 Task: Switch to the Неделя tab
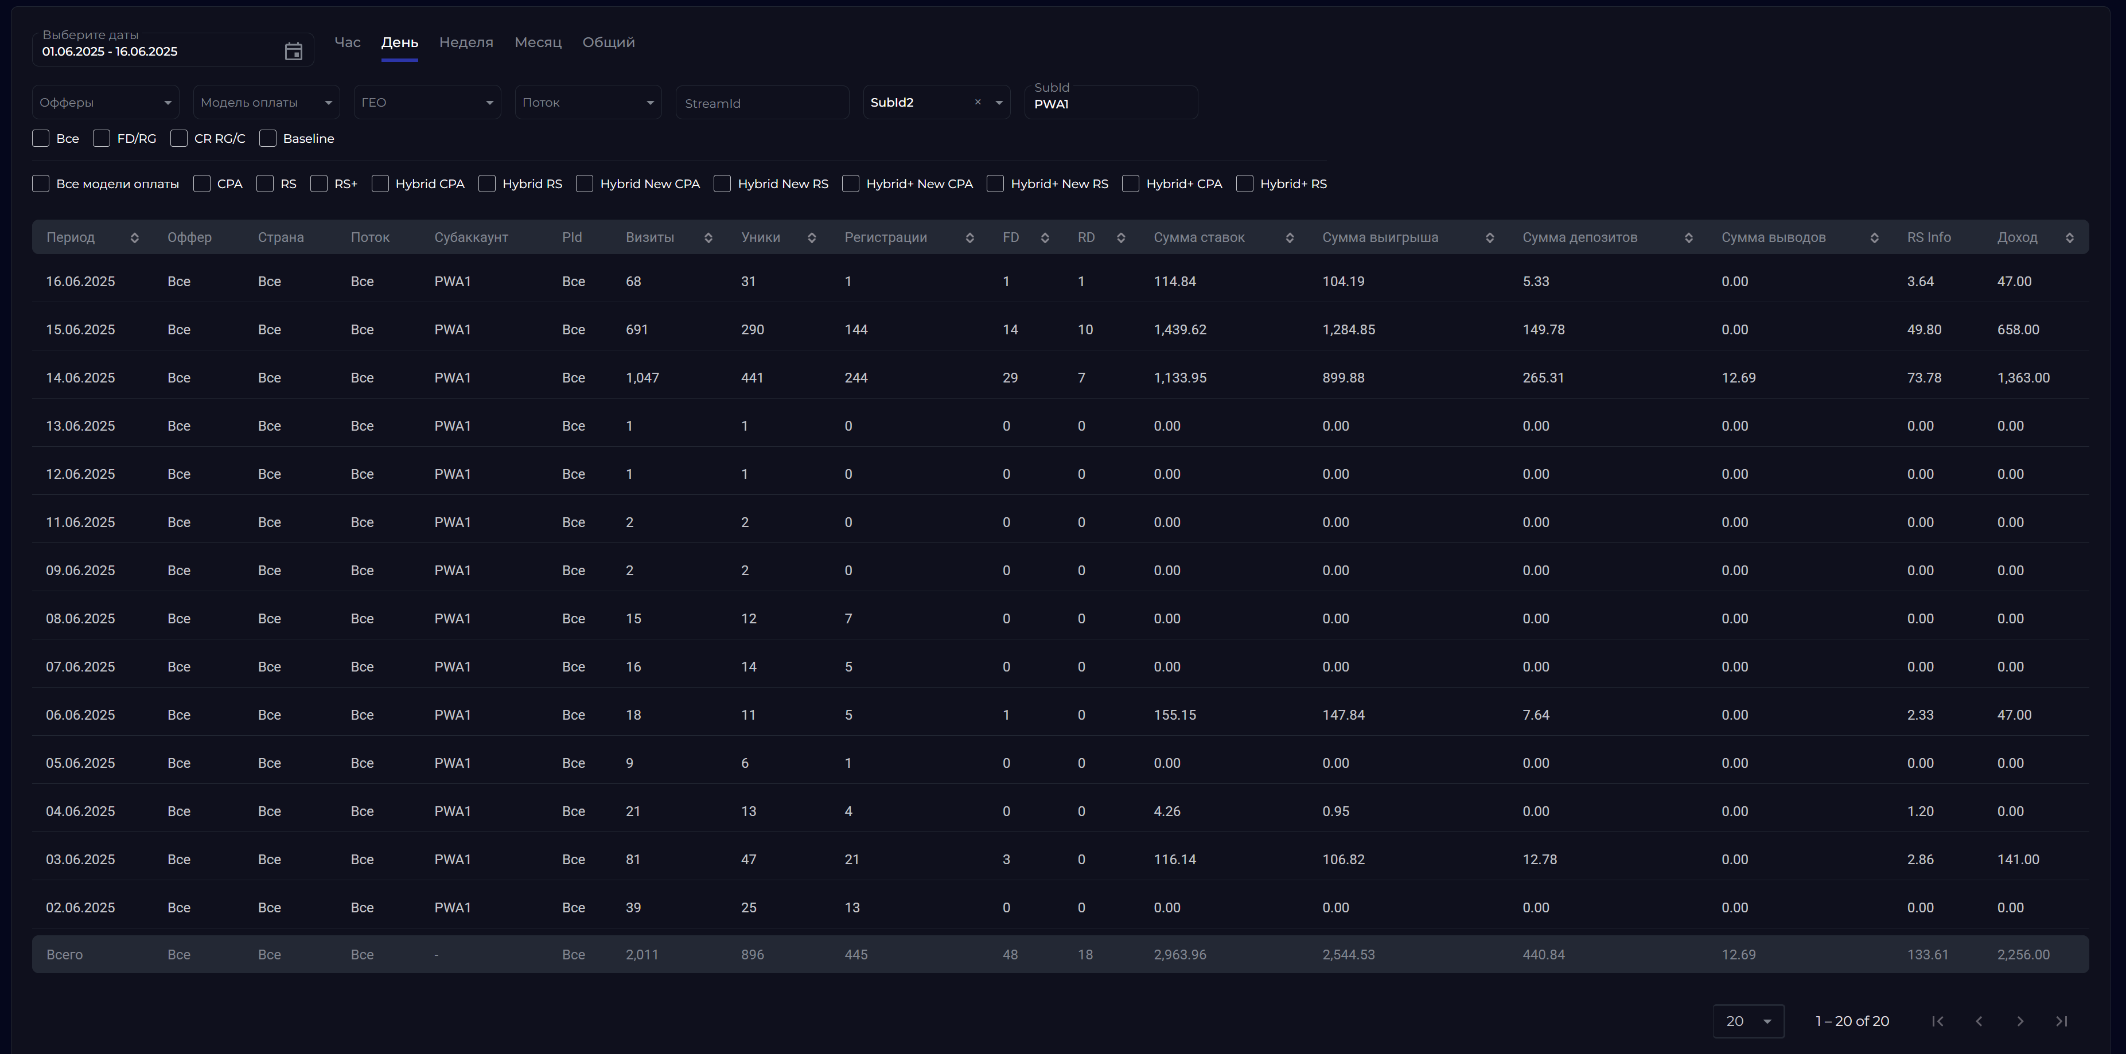coord(466,42)
